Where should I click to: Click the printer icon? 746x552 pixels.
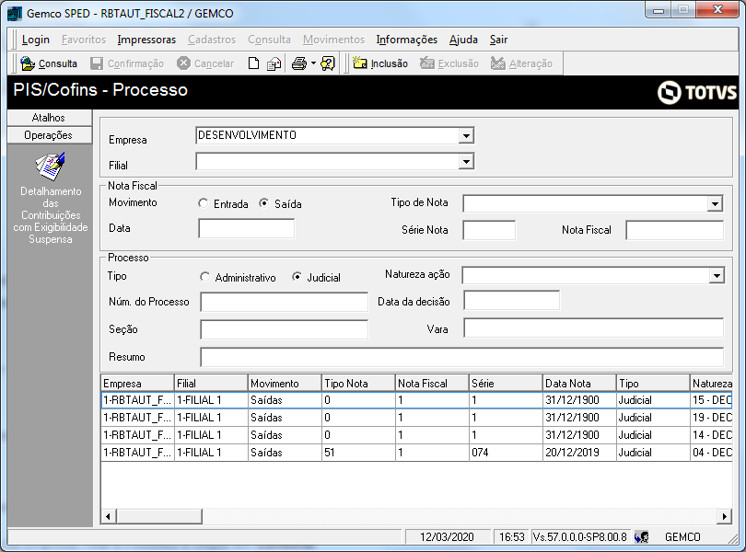tap(298, 63)
